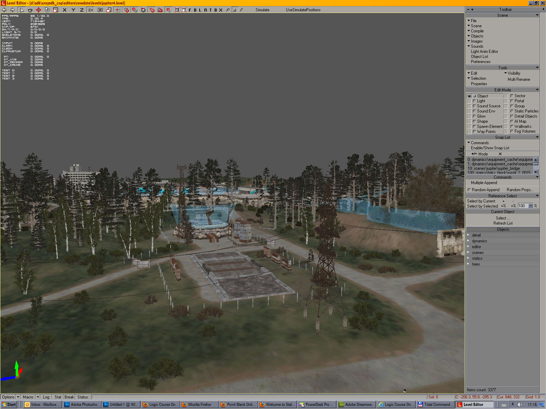Expand the Sounds dropdown
The height and width of the screenshot is (409, 546).
point(475,46)
